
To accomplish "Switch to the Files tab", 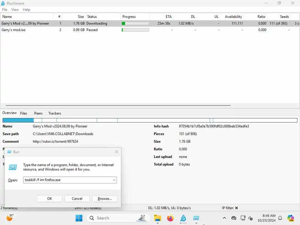I will coord(23,113).
